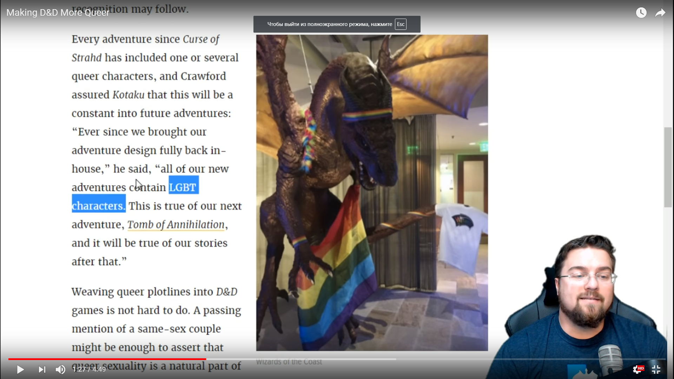The image size is (674, 379).
Task: Click the Esc key hint
Action: (x=401, y=24)
